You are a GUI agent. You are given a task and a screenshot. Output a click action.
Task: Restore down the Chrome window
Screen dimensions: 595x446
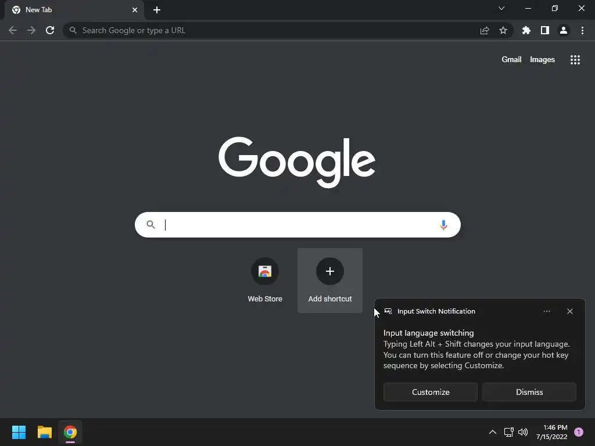555,8
